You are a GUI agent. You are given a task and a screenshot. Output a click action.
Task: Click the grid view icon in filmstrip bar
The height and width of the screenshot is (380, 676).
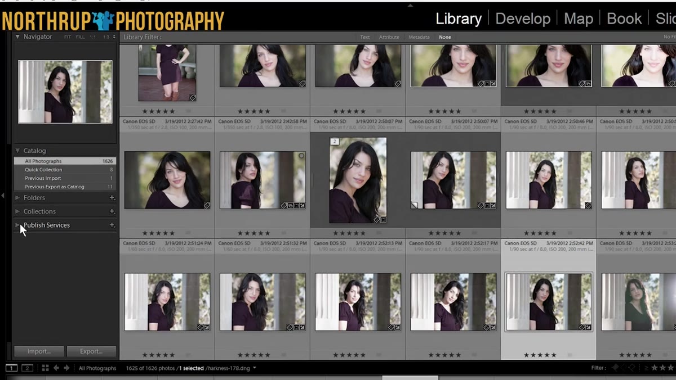click(45, 368)
